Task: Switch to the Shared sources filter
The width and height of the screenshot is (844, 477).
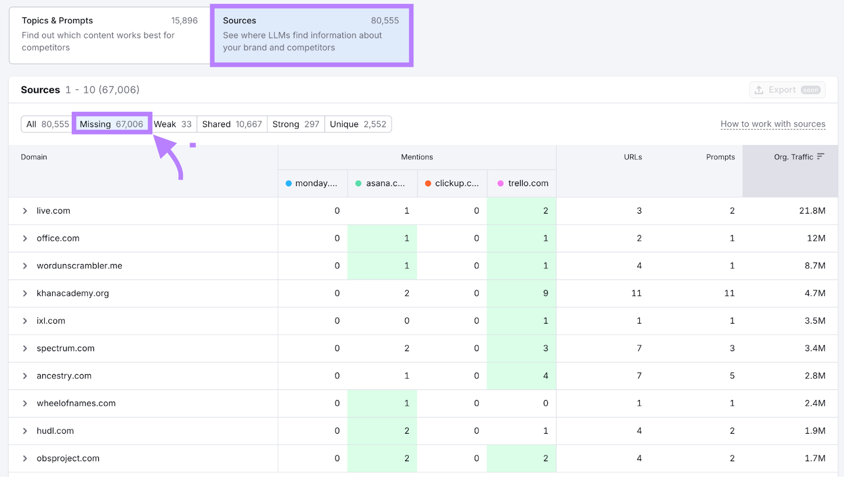Action: (232, 124)
